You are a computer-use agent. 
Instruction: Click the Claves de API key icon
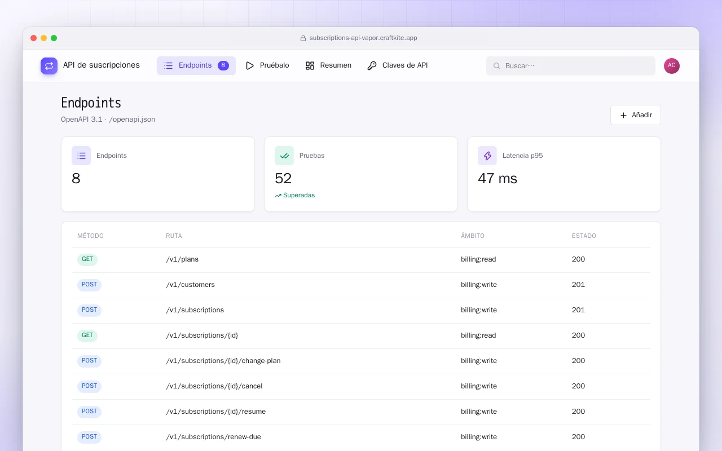click(x=372, y=65)
